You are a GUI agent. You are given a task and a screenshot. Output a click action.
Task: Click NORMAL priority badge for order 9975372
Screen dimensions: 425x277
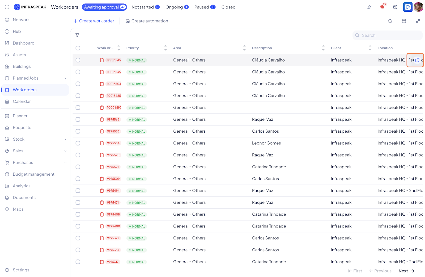coord(137,238)
